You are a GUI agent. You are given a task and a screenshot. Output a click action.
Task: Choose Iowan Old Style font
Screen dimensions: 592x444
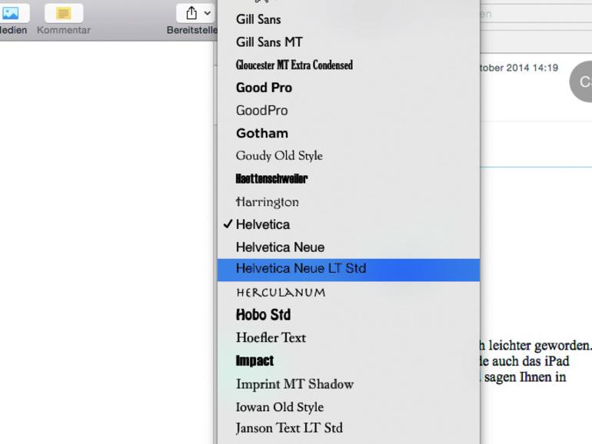[x=348, y=406]
